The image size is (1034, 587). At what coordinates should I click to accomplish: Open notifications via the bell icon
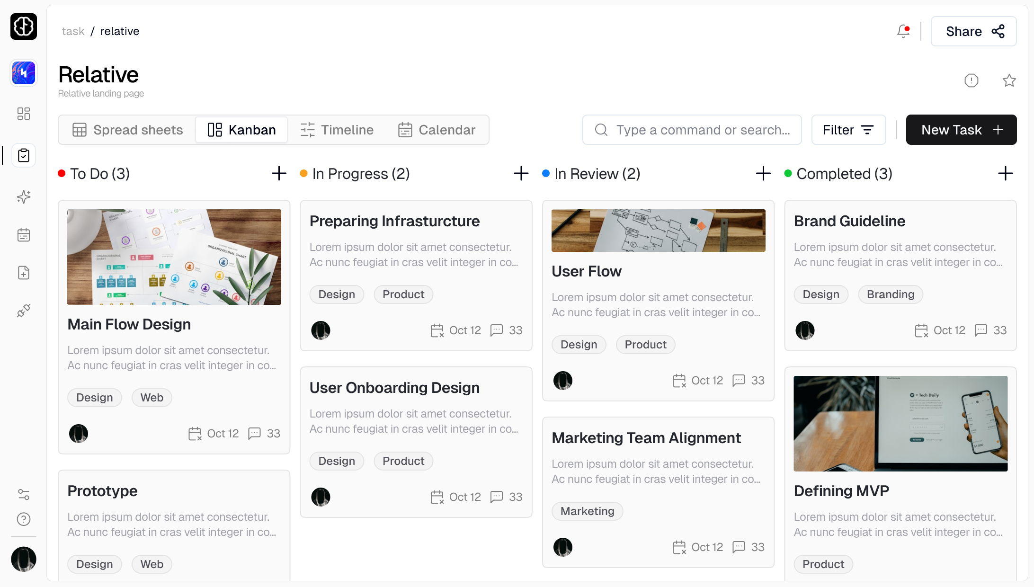pyautogui.click(x=902, y=31)
